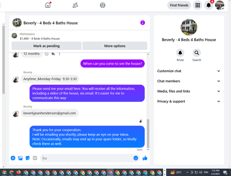Click the beverlyjeanhenderson@gmail.com message
231x176 pixels.
point(49,113)
